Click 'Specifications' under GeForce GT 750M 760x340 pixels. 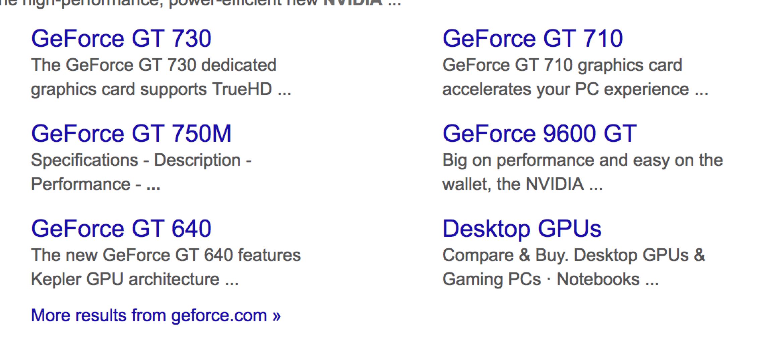pos(84,160)
